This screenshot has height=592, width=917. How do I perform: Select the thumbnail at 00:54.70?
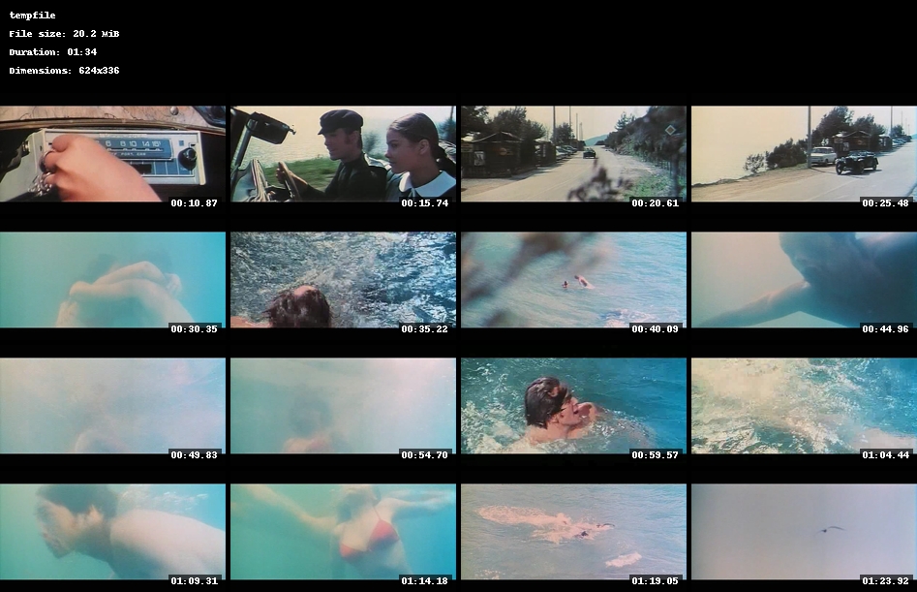(x=344, y=406)
